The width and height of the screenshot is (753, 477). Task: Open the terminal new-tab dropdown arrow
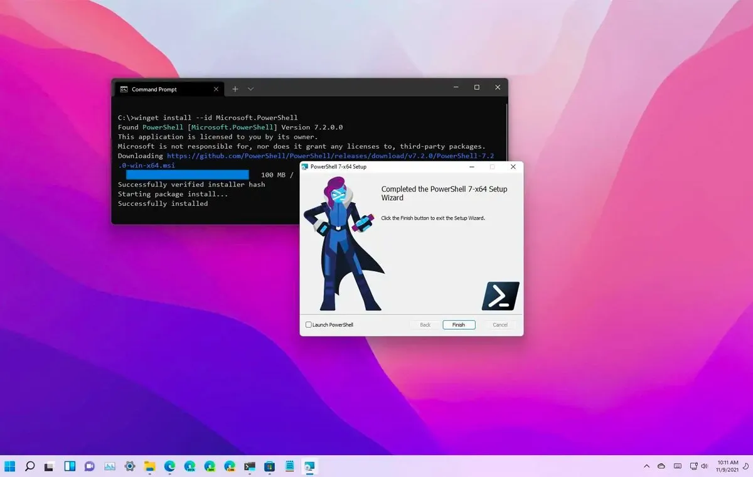(x=250, y=89)
